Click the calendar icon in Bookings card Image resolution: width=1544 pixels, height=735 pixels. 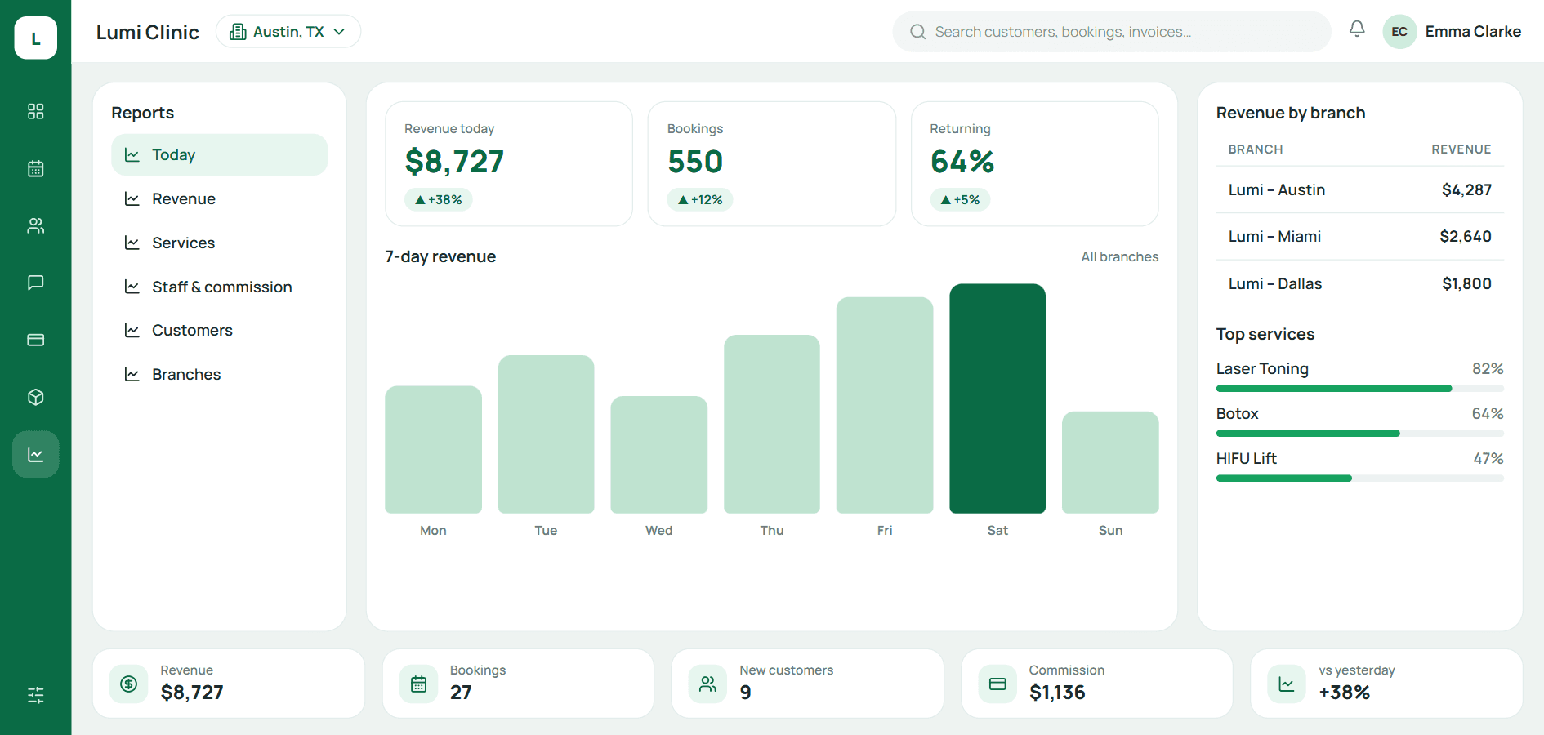click(x=418, y=684)
